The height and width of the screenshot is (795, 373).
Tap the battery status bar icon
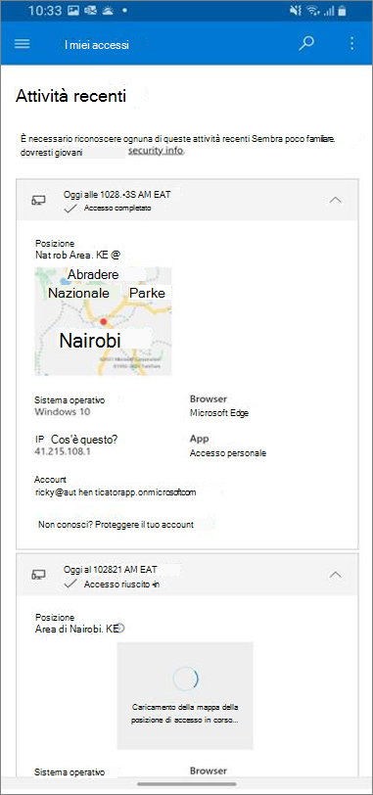click(343, 11)
